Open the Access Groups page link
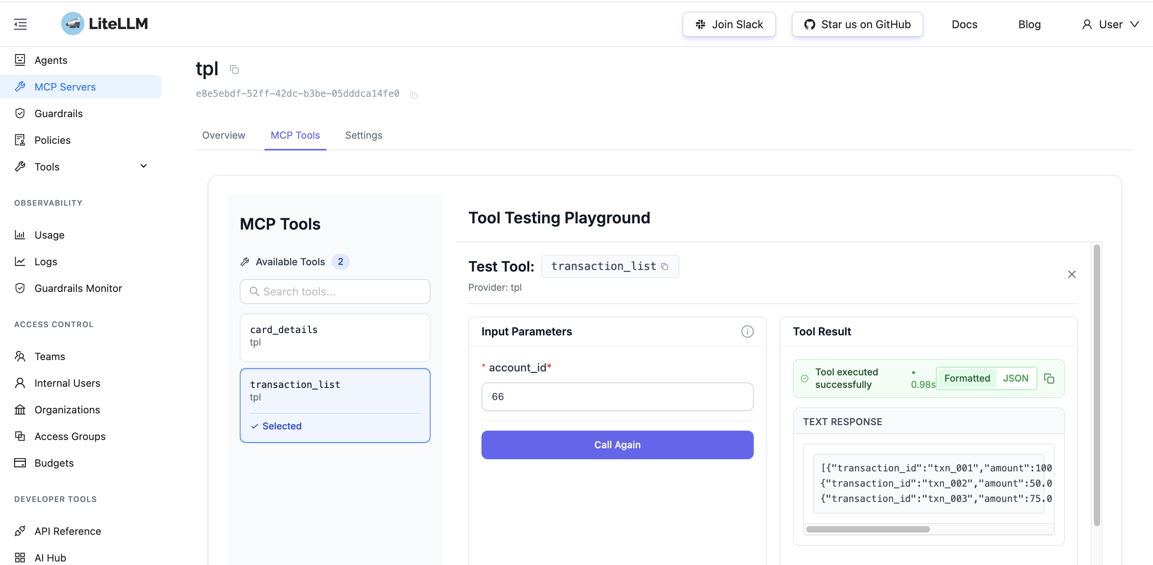 click(81, 436)
